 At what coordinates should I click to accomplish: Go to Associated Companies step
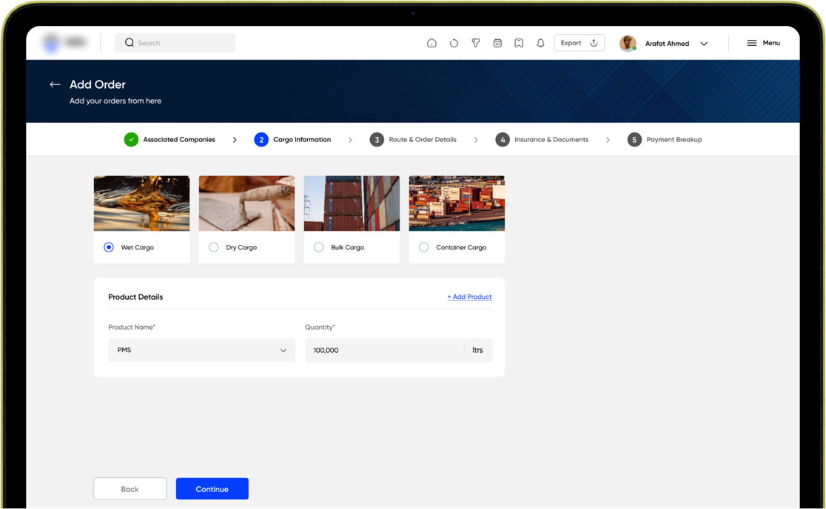click(x=169, y=140)
